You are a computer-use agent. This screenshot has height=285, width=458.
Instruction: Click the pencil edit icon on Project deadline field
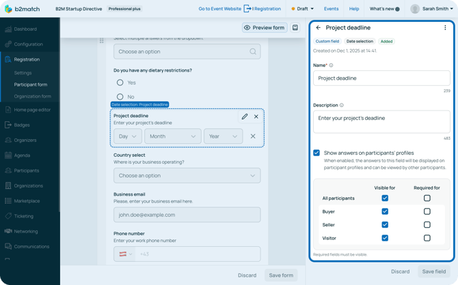point(245,117)
